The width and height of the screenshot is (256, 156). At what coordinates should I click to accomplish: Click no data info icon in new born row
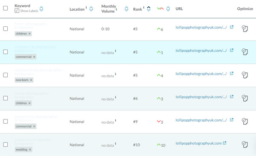point(116,74)
